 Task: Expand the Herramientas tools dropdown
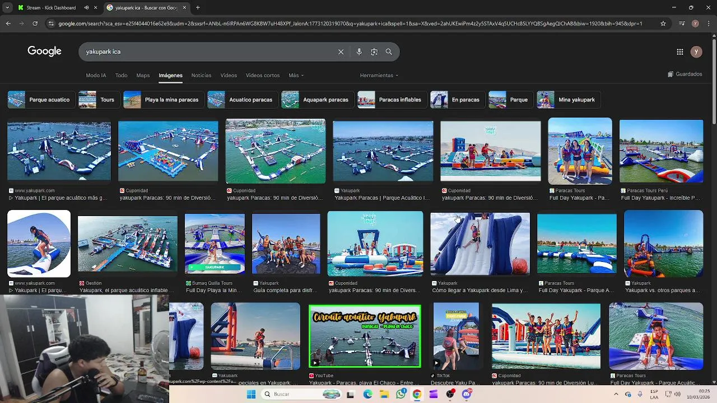coord(379,76)
